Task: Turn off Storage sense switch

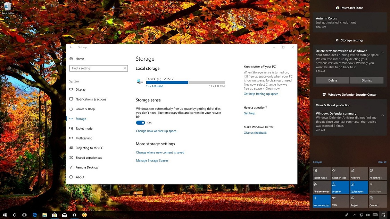Action: tap(140, 123)
